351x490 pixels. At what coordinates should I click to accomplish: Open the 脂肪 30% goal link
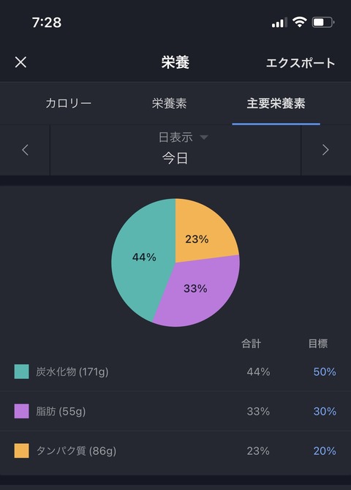325,411
